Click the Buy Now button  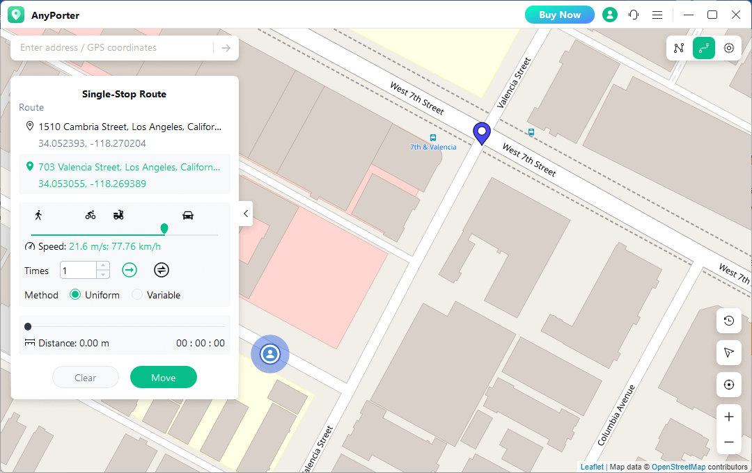[x=559, y=15]
